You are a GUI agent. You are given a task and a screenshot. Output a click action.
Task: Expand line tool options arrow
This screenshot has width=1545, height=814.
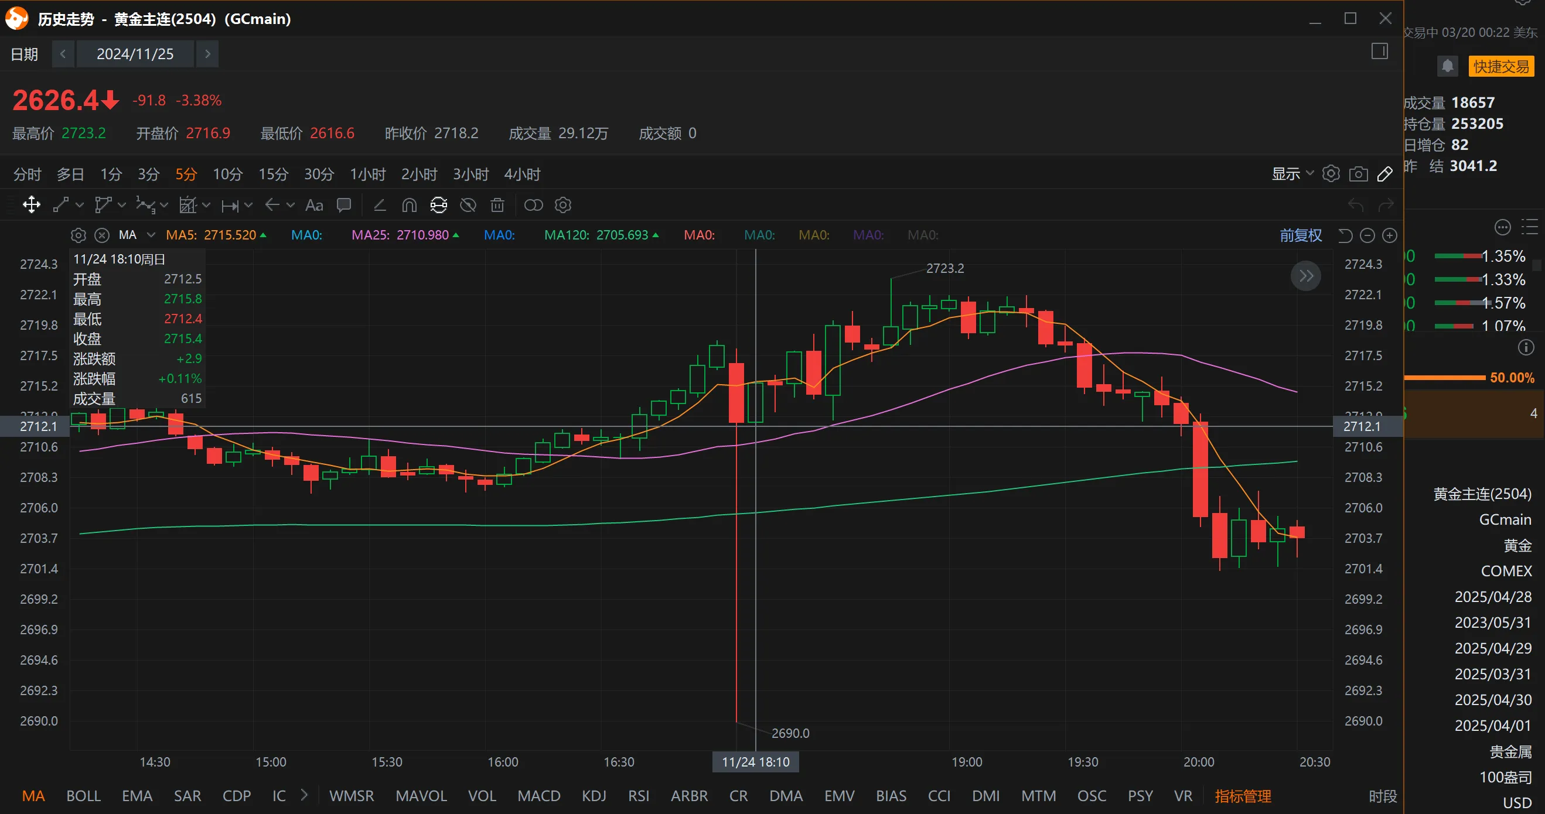tap(79, 206)
